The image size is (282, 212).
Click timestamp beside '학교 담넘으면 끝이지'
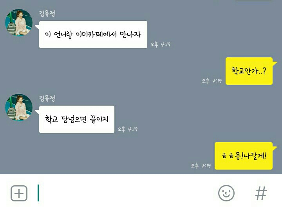click(128, 129)
